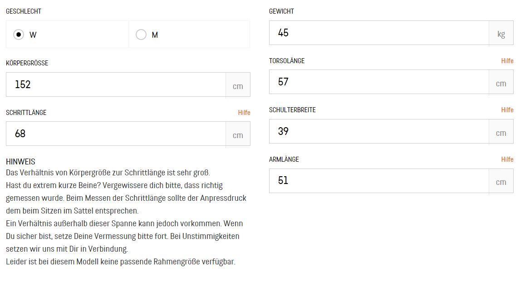Image resolution: width=520 pixels, height=283 pixels.
Task: Show Hilfe for Schulterbreite
Action: tap(507, 110)
